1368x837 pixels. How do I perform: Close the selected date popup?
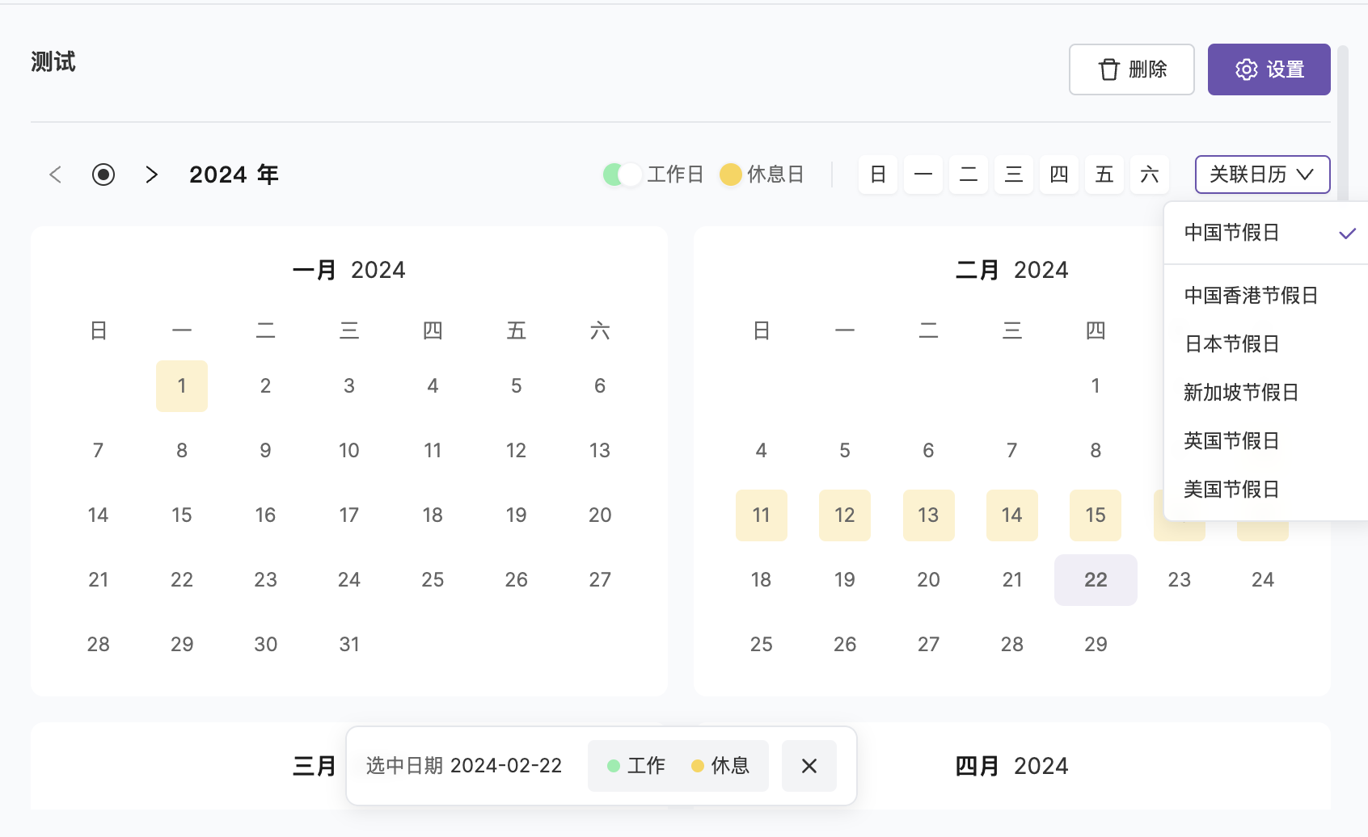pos(809,766)
